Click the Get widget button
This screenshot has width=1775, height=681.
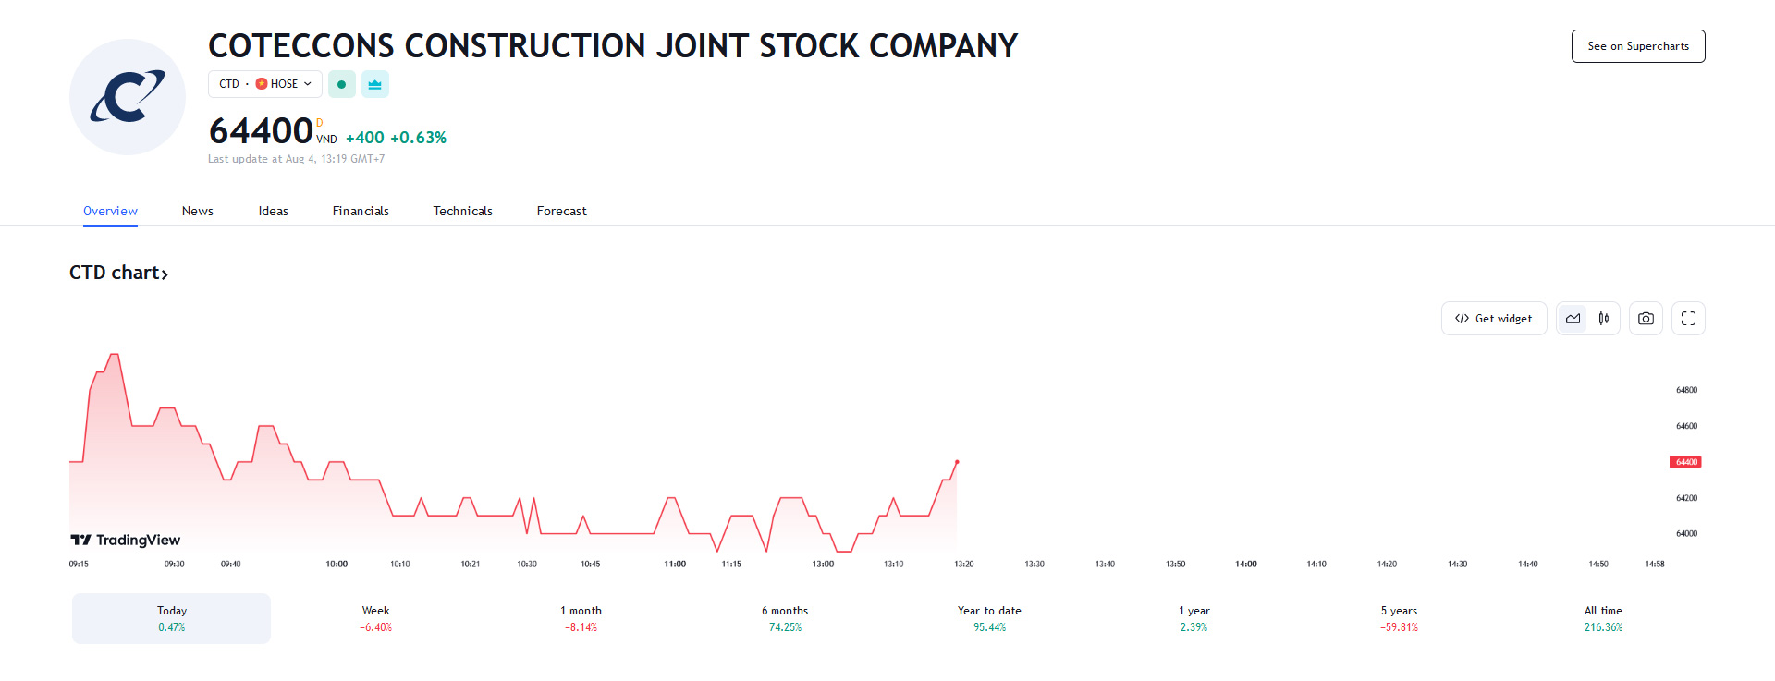tap(1494, 319)
